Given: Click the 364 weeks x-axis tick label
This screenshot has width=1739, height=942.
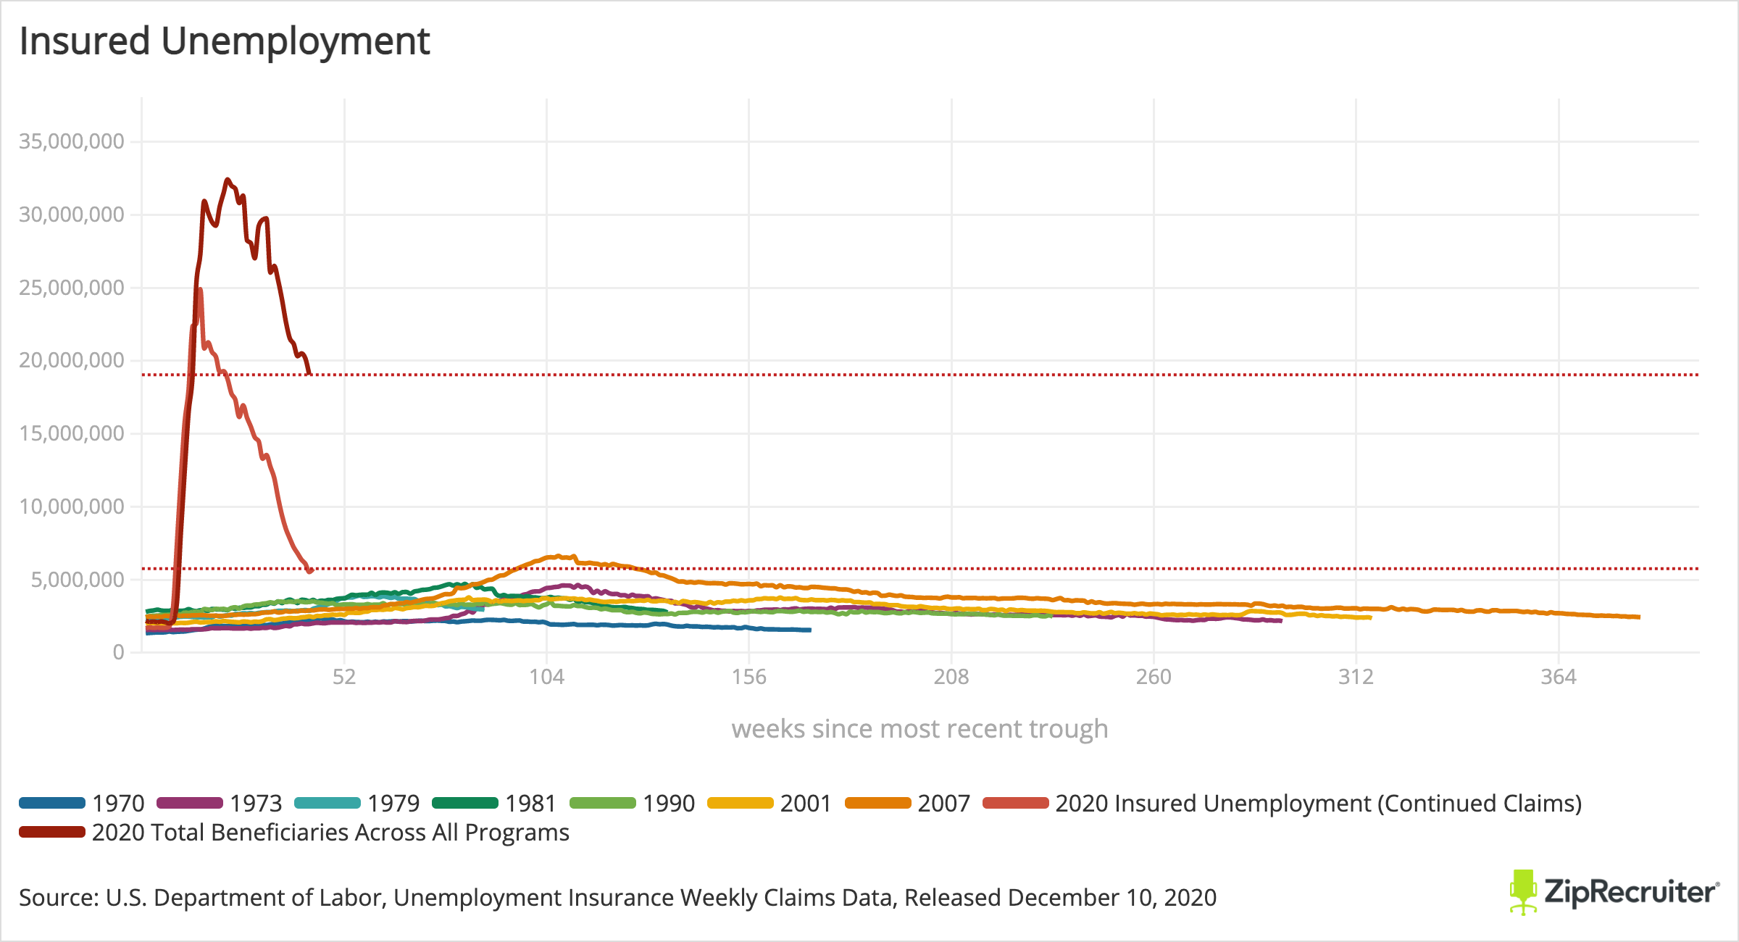Looking at the screenshot, I should (x=1558, y=677).
